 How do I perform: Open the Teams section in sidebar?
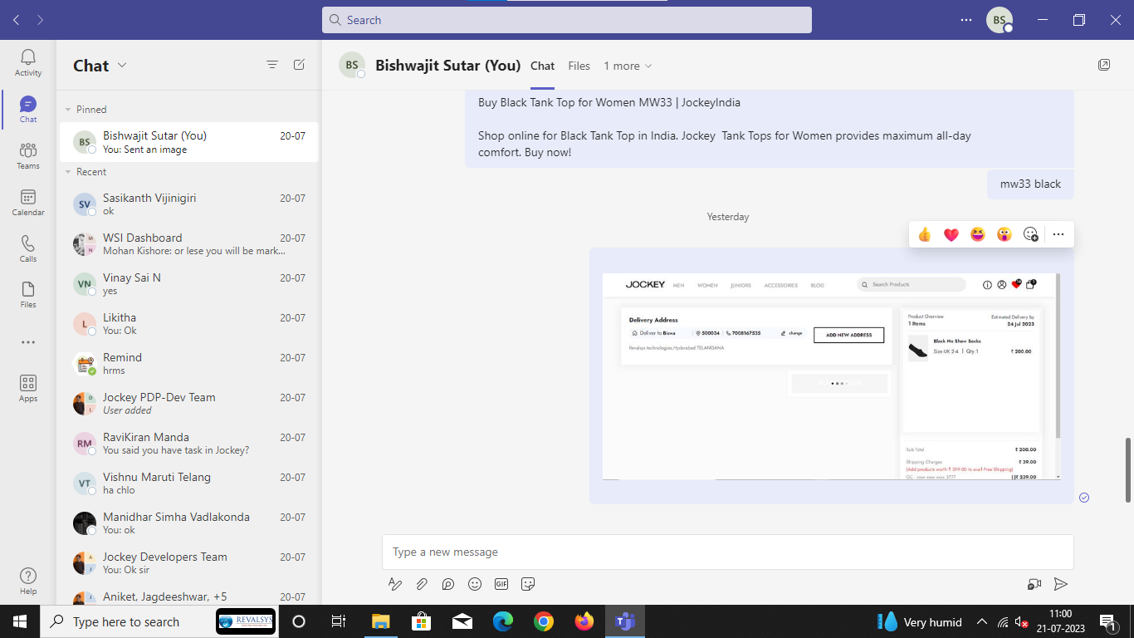point(28,155)
